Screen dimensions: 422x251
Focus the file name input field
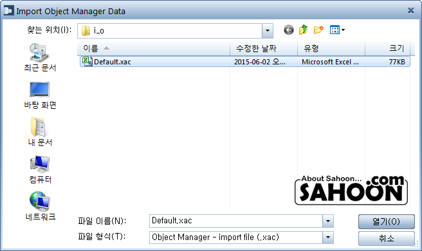click(x=236, y=221)
